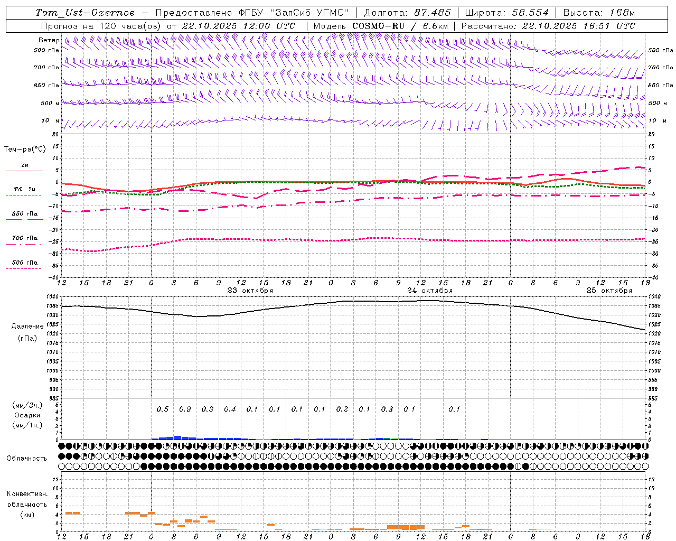Click the red 2м legend line sample
This screenshot has height=541, width=676.
24,171
